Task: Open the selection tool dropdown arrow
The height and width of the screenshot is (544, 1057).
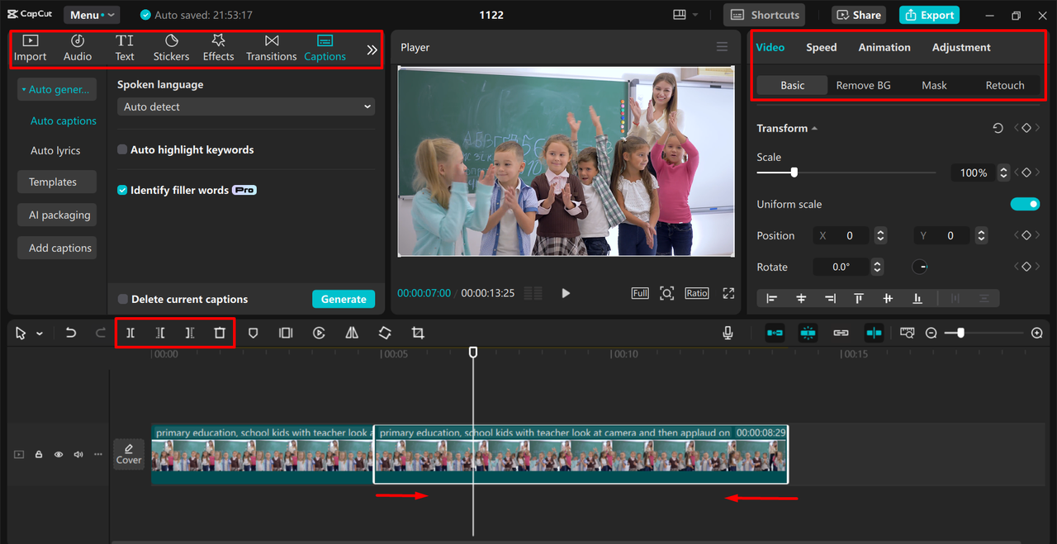Action: click(x=39, y=333)
